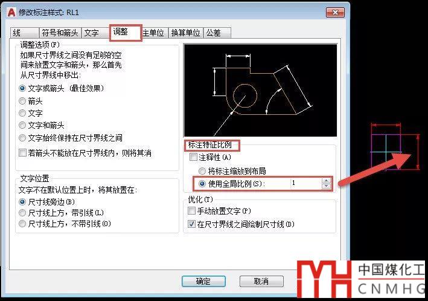
Task: Switch to the 文字 tab
Action: [x=95, y=33]
